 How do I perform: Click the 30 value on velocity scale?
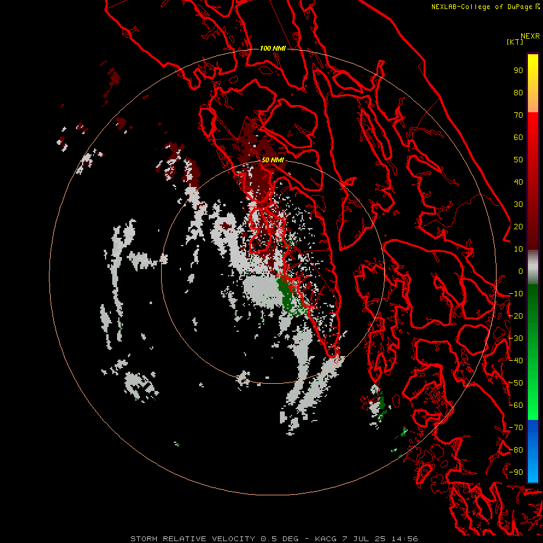click(518, 205)
